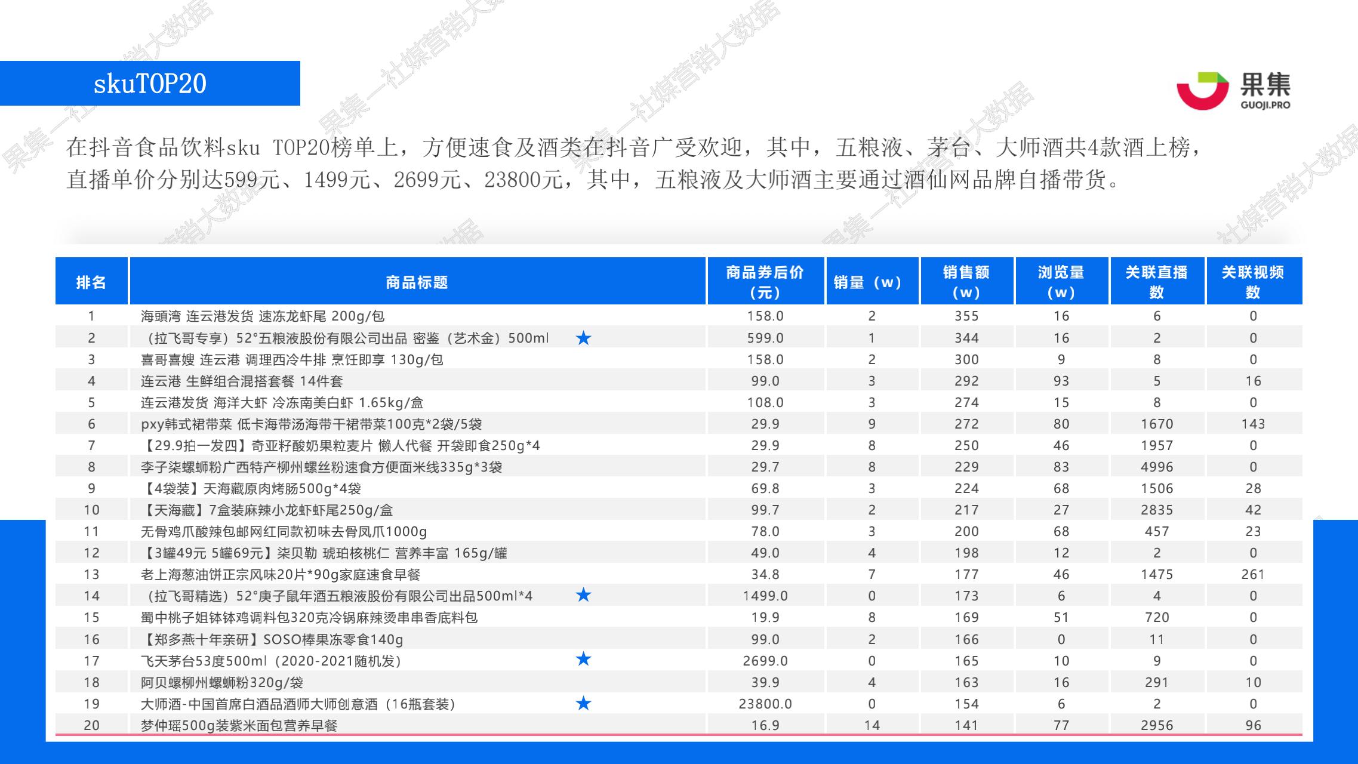Select title （拉飞哥专享）52°五粮液 密鉴
Viewport: 1358px width, 764px height.
click(345, 338)
